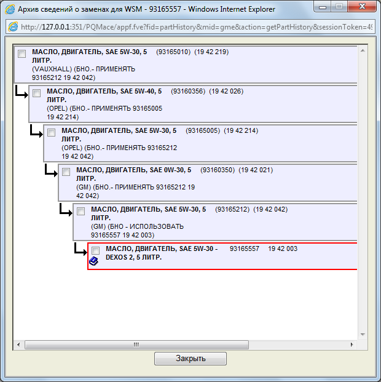Click the МАСЛО, ДВИГАТЕЛЬ, SAE 0W-30 title
The width and height of the screenshot is (381, 382).
(133, 174)
